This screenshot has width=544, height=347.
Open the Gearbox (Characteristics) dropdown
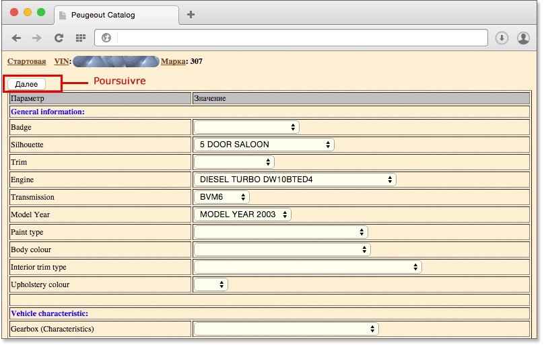pyautogui.click(x=286, y=329)
